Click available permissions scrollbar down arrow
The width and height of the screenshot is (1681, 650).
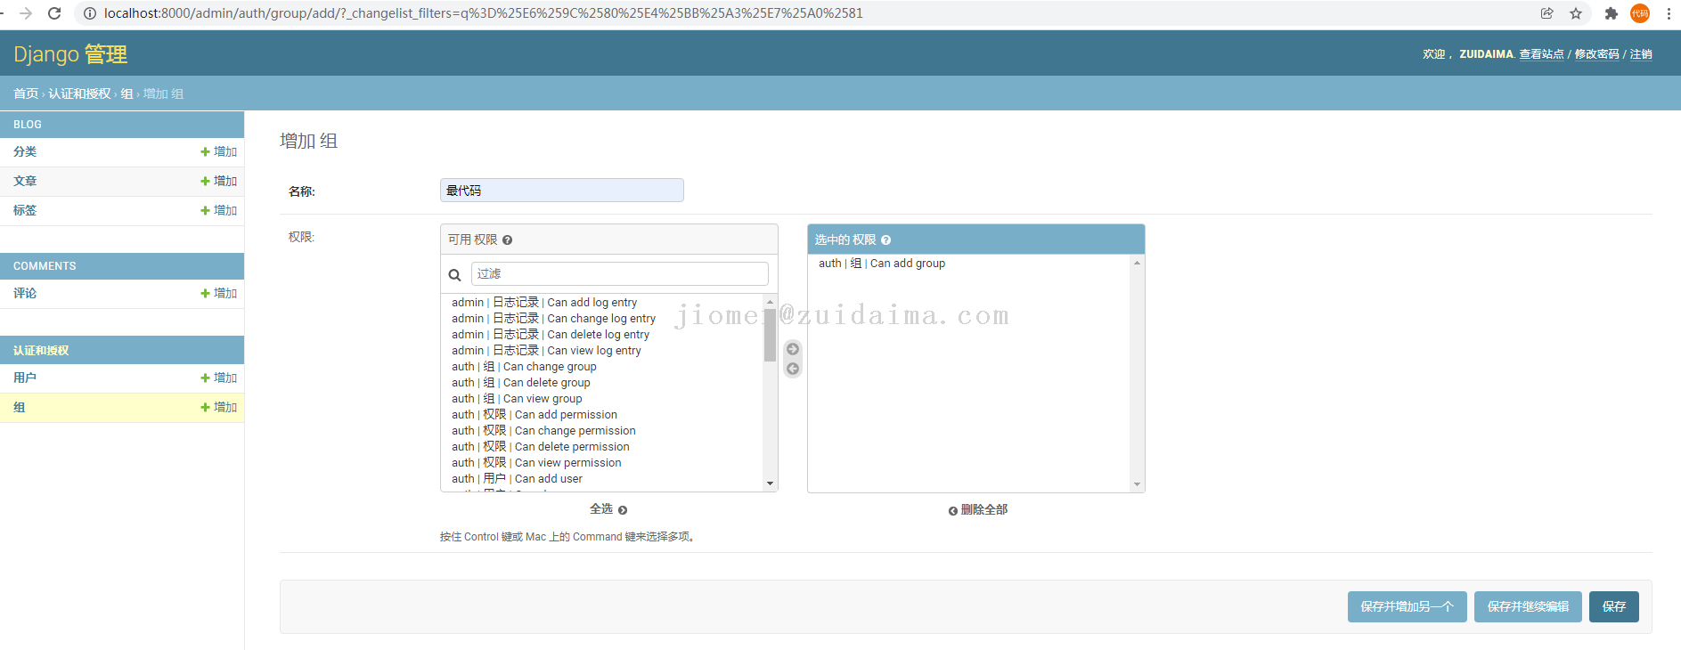[770, 483]
